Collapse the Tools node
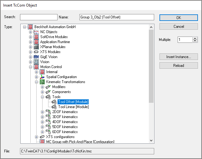The height and width of the screenshot is (159, 202). tap(42, 97)
